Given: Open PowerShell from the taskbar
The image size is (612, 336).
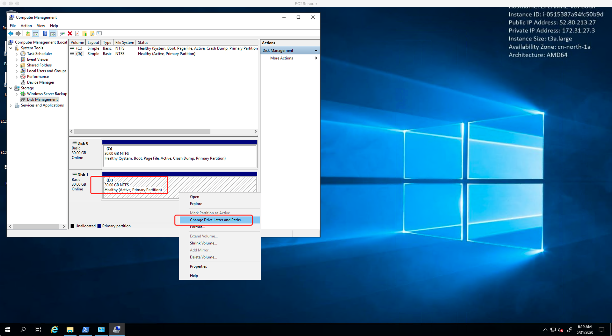Looking at the screenshot, I should coord(85,330).
